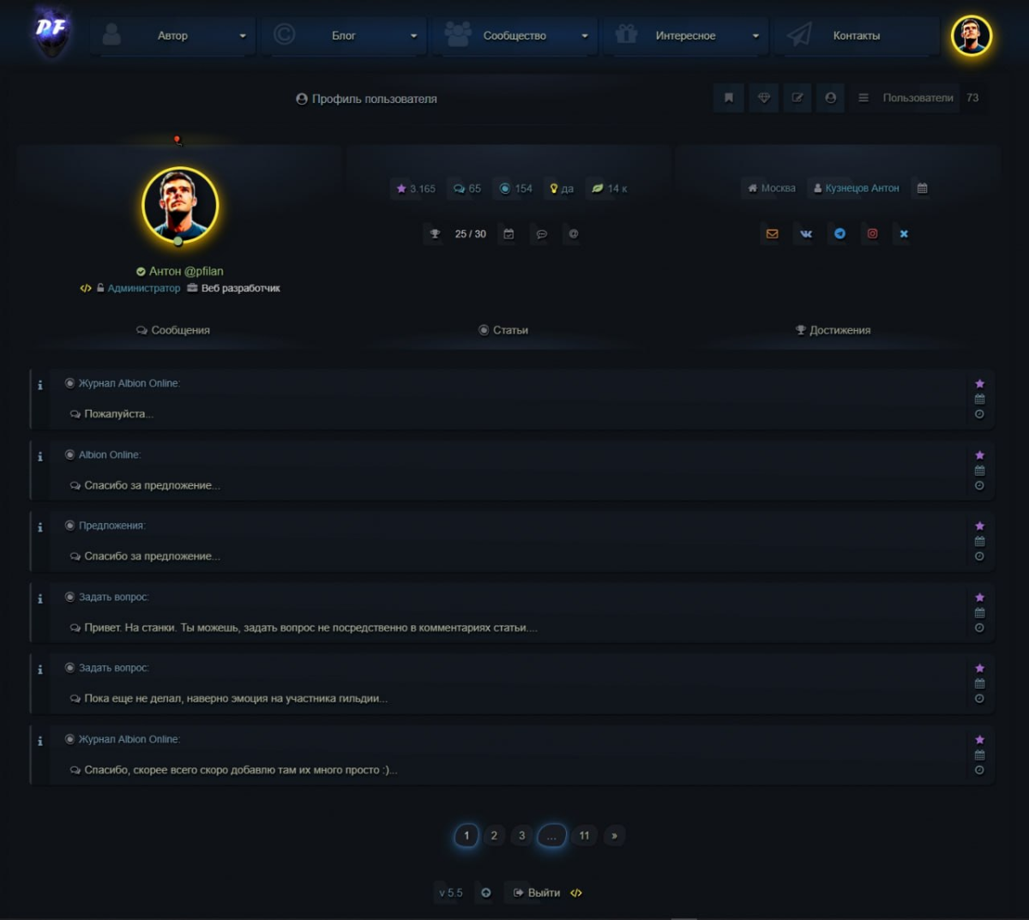Switch to the Статьи tab
1029x920 pixels.
[x=504, y=330]
